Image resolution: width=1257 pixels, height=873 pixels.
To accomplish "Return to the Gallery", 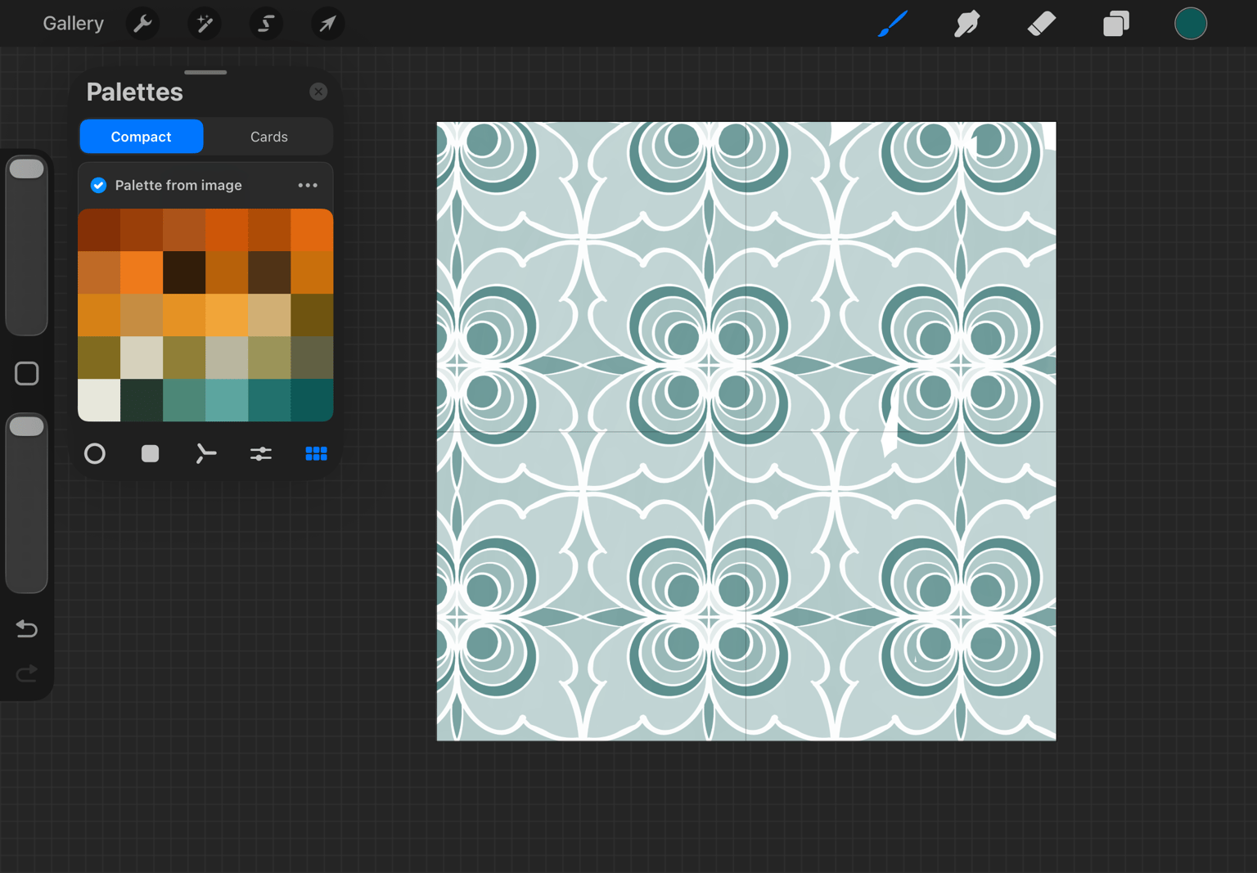I will coord(74,24).
